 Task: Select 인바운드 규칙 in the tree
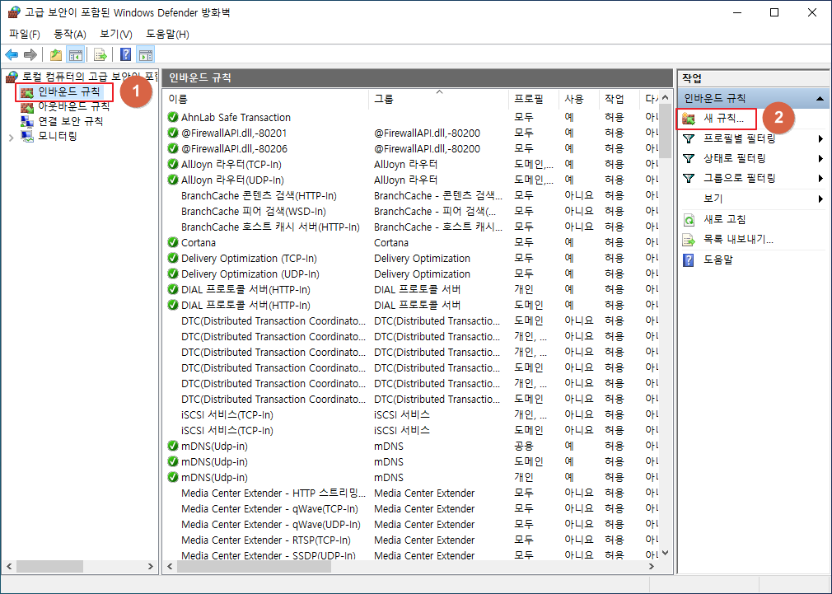pos(69,91)
